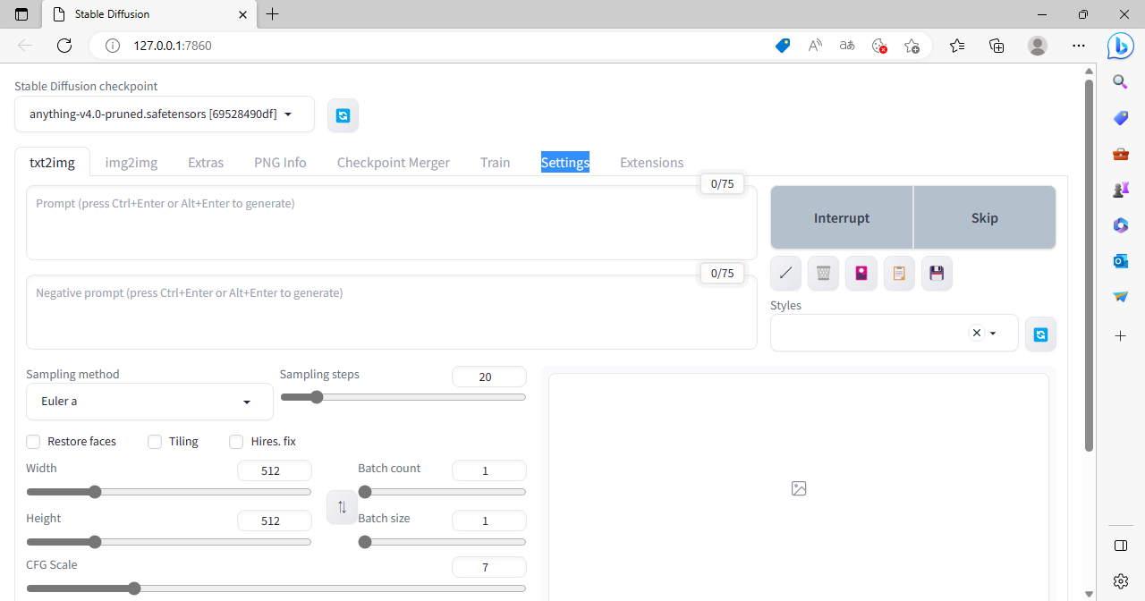The width and height of the screenshot is (1145, 601).
Task: Click the Batch size value field
Action: tap(489, 521)
